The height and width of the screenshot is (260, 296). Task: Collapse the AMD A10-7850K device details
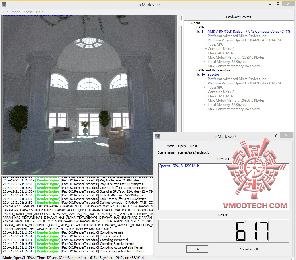click(198, 31)
